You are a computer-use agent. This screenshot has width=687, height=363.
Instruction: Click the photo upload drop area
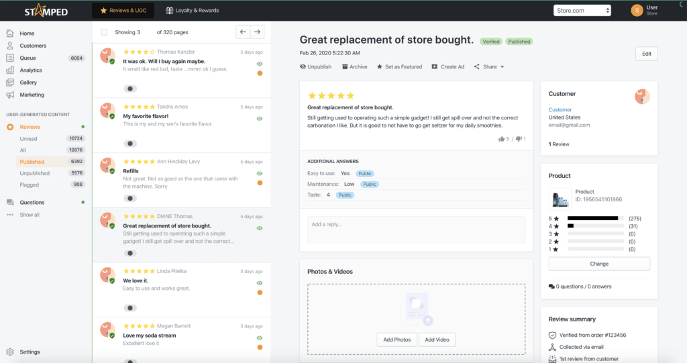[416, 319]
